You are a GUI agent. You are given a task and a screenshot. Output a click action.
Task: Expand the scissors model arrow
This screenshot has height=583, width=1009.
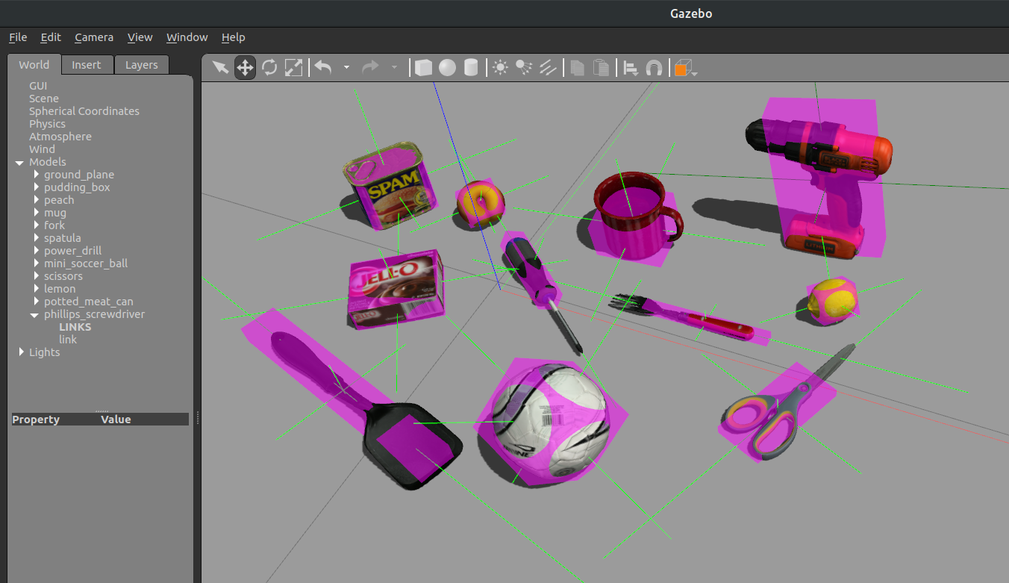point(37,276)
